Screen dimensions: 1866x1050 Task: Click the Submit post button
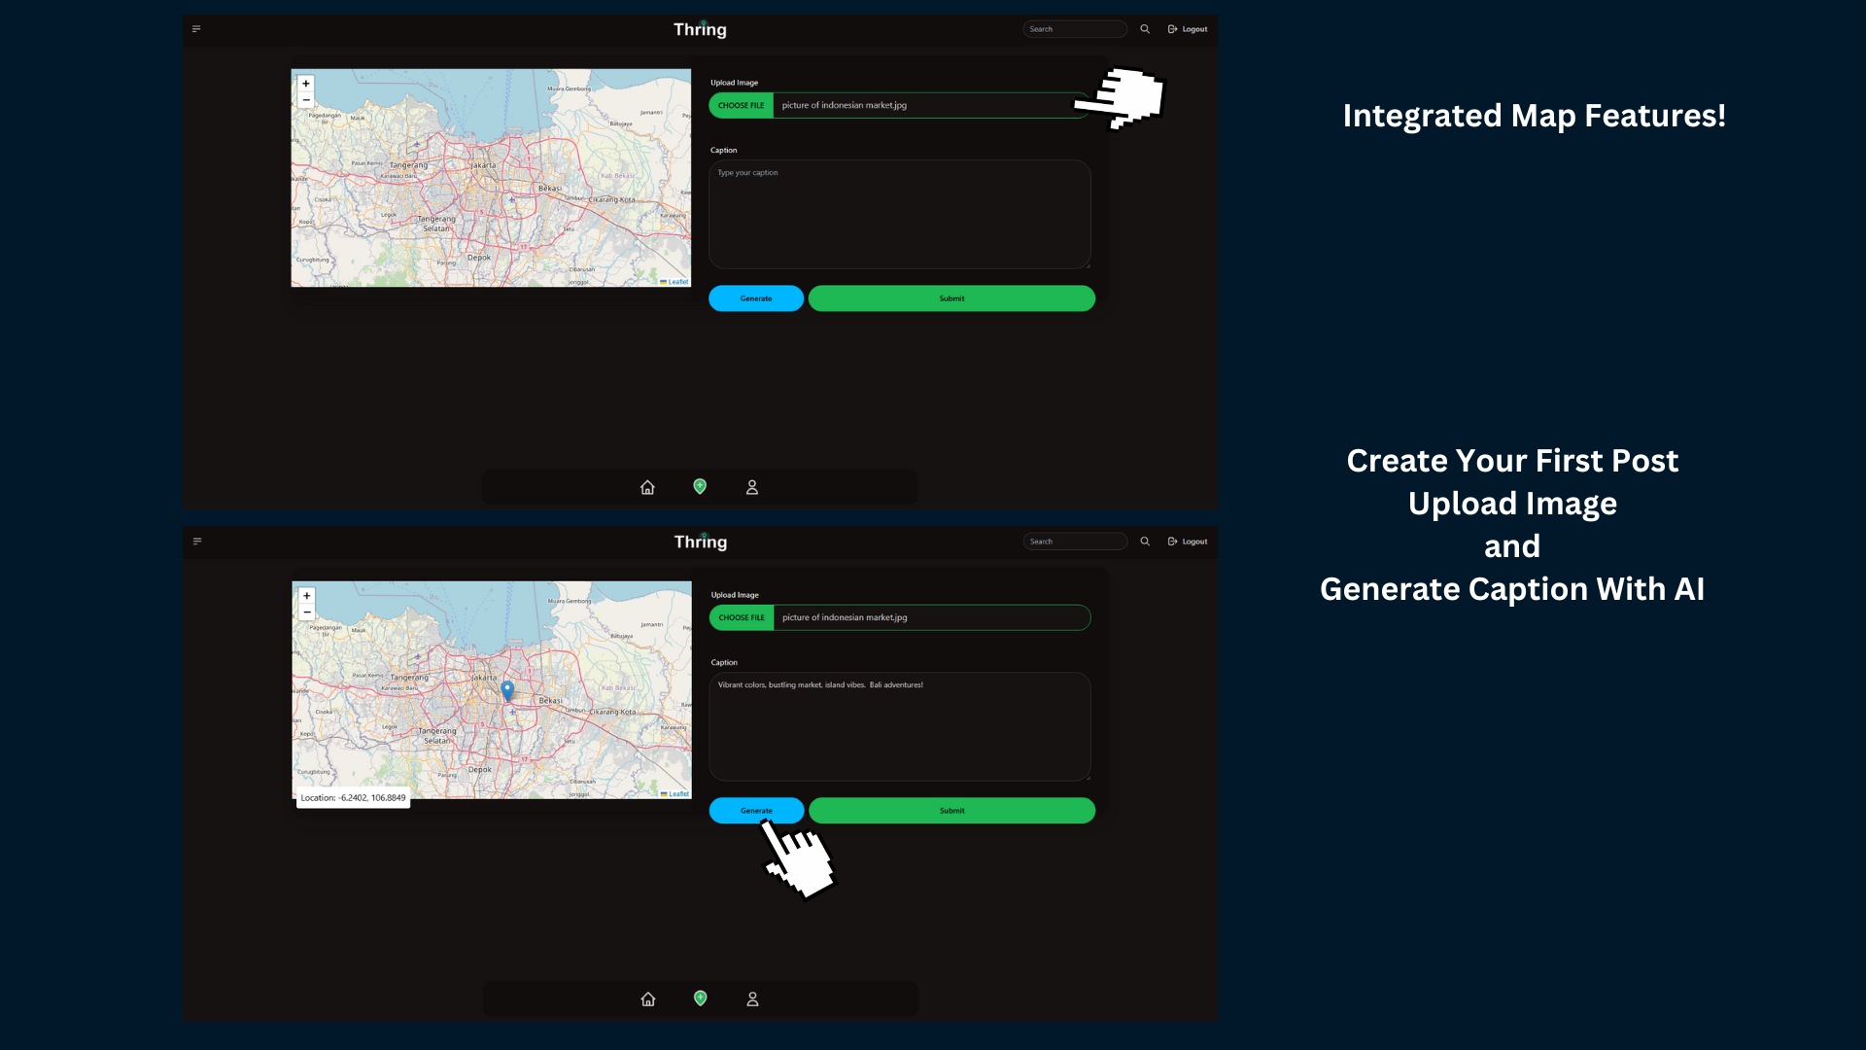click(950, 810)
